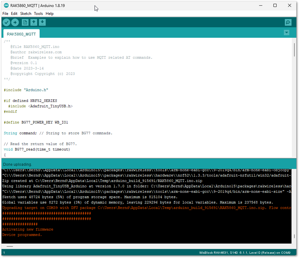Click the 'void BG77_read(time_t timeout)' line

[x=37, y=149]
